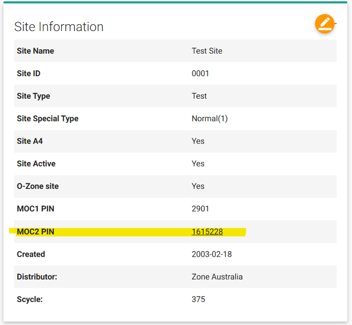Screen dimensions: 352x325
Task: Click the Normal(1) special type value
Action: point(210,119)
